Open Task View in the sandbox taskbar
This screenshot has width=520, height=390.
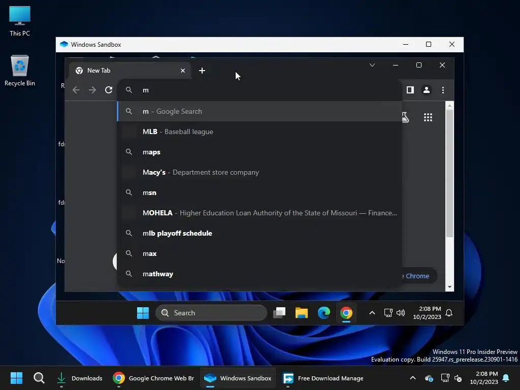(x=279, y=313)
